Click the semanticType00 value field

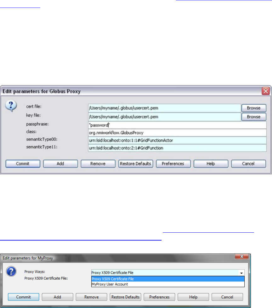177,141
